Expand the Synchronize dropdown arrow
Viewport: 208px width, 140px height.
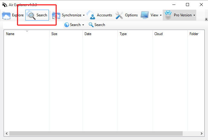tap(84, 15)
